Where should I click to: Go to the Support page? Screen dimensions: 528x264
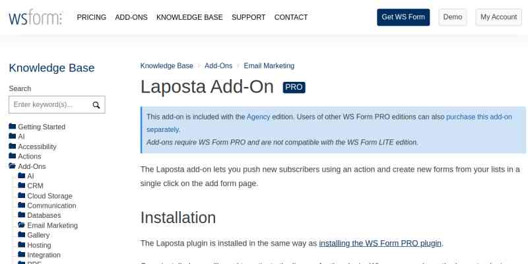pos(248,17)
